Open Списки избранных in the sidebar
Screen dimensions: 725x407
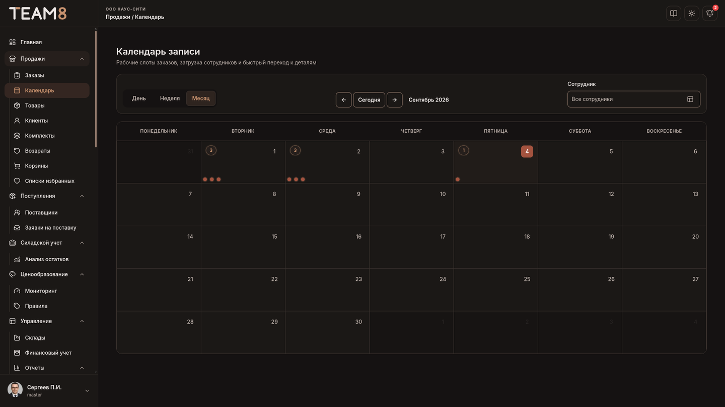pos(47,181)
